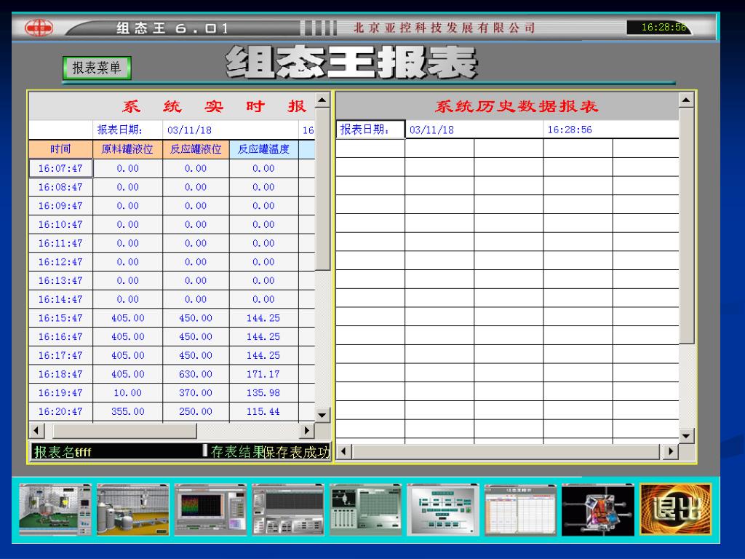745x559 pixels.
Task: Open the sliders and grid control screen thumbnail
Action: (365, 510)
